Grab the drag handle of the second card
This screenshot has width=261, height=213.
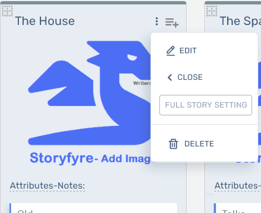click(212, 11)
